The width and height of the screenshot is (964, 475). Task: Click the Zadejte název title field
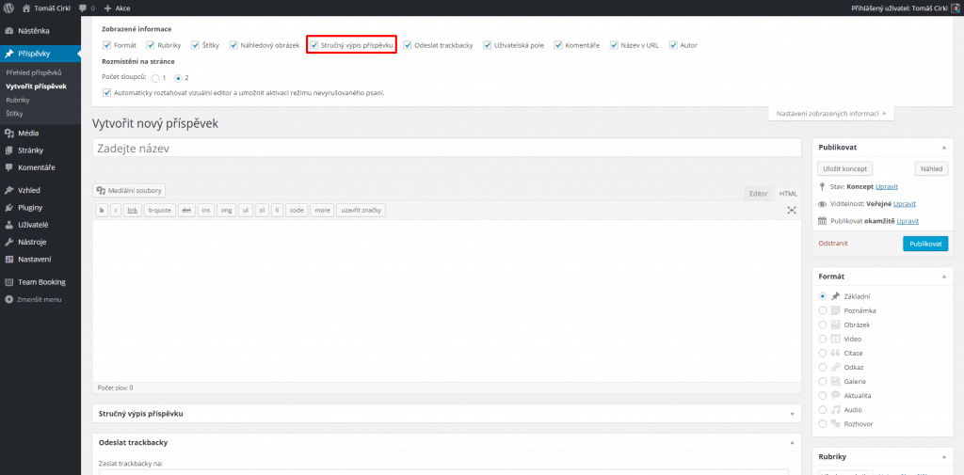click(447, 148)
